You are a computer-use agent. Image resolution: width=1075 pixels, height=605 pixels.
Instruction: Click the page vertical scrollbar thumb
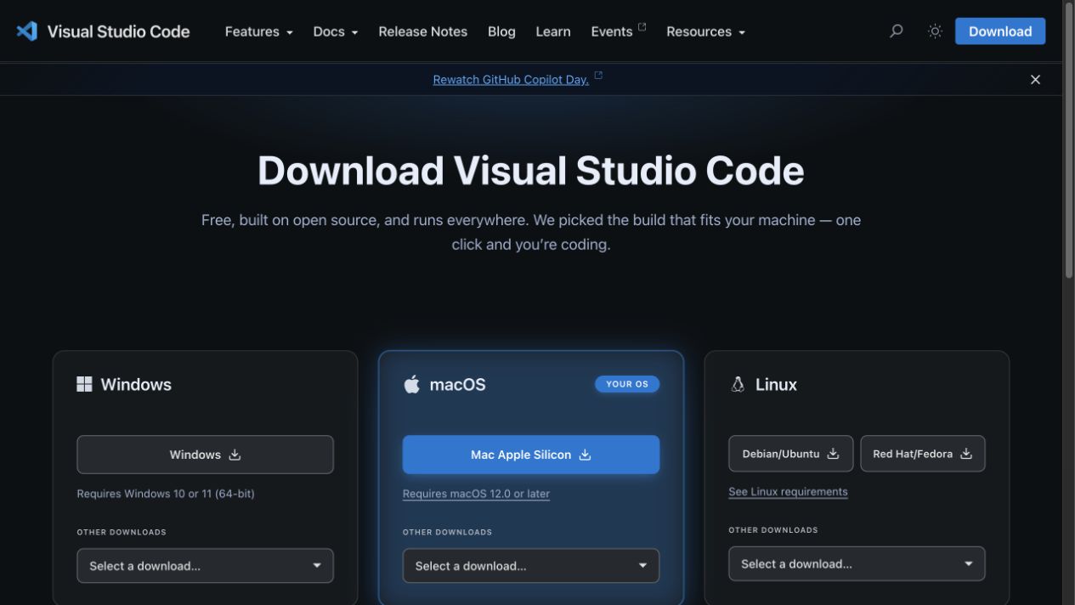point(1068,140)
